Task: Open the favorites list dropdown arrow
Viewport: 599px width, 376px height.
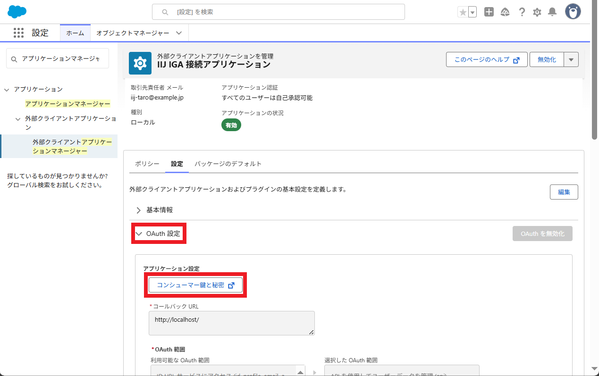Action: (472, 12)
